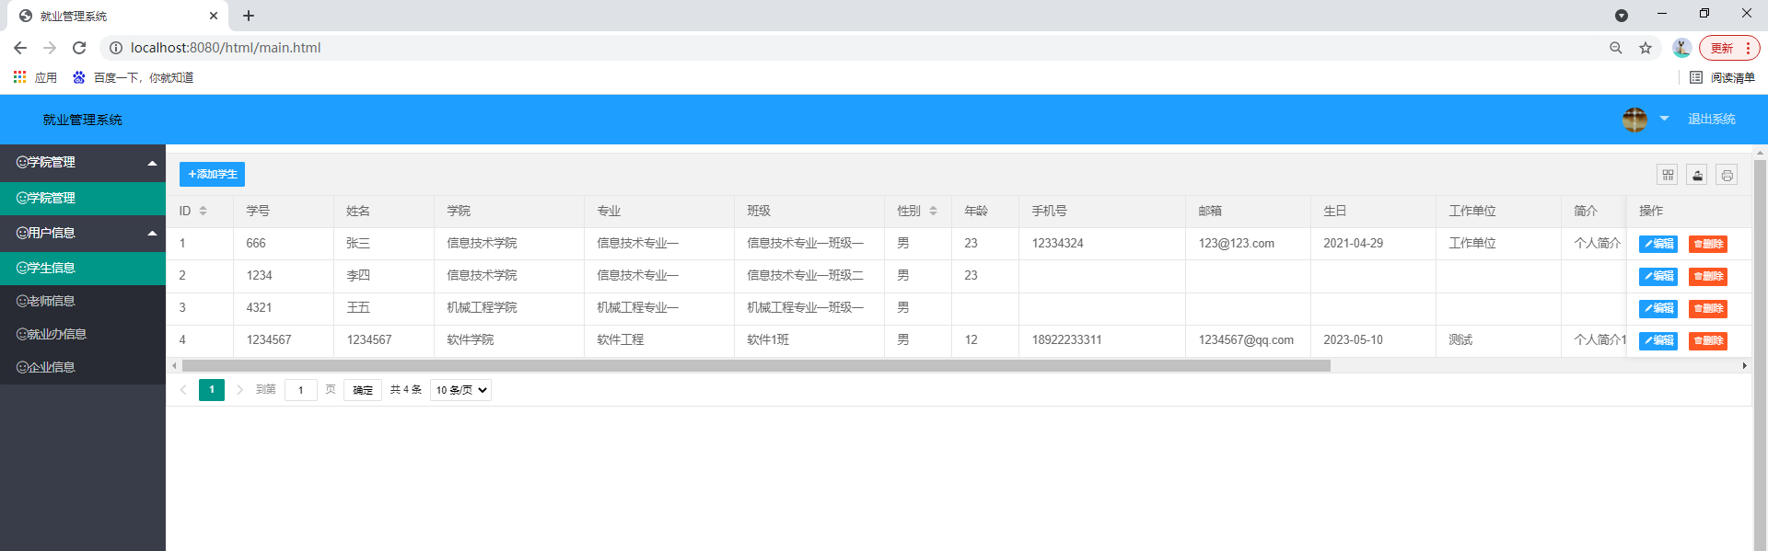This screenshot has width=1768, height=551.
Task: Sort table by 性别 column arrows
Action: coord(933,212)
